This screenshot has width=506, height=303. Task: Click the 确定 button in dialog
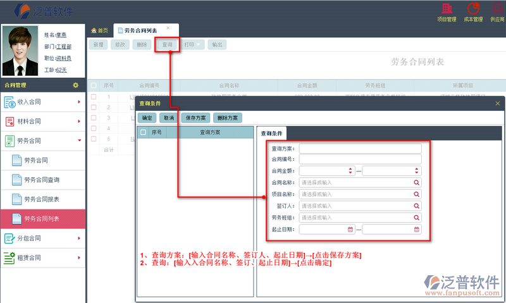pos(147,118)
